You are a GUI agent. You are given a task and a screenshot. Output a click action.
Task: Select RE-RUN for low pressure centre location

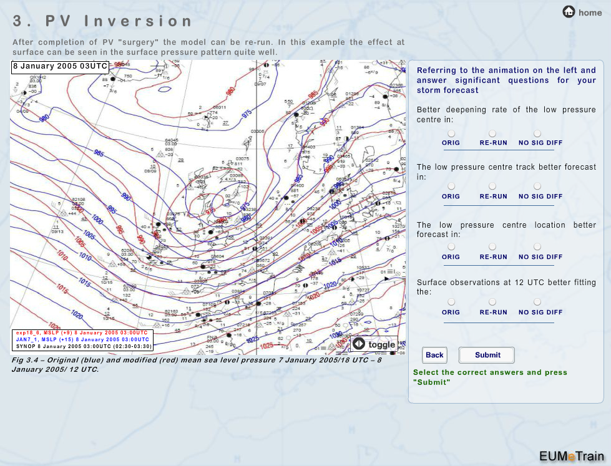click(x=492, y=247)
